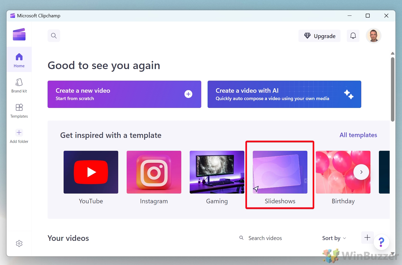Maximize the Microsoft Clipchamp window
This screenshot has height=265, width=402.
pyautogui.click(x=368, y=15)
